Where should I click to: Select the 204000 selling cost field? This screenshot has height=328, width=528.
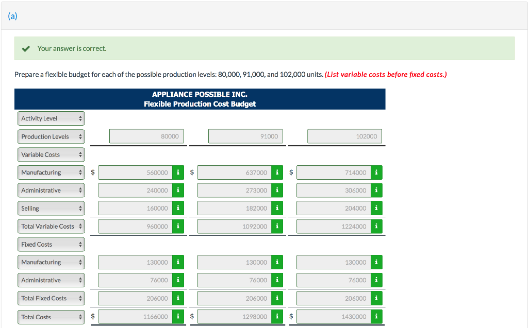click(334, 208)
